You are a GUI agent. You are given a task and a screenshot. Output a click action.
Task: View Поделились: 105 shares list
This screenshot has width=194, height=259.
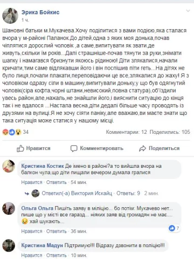[170, 132]
